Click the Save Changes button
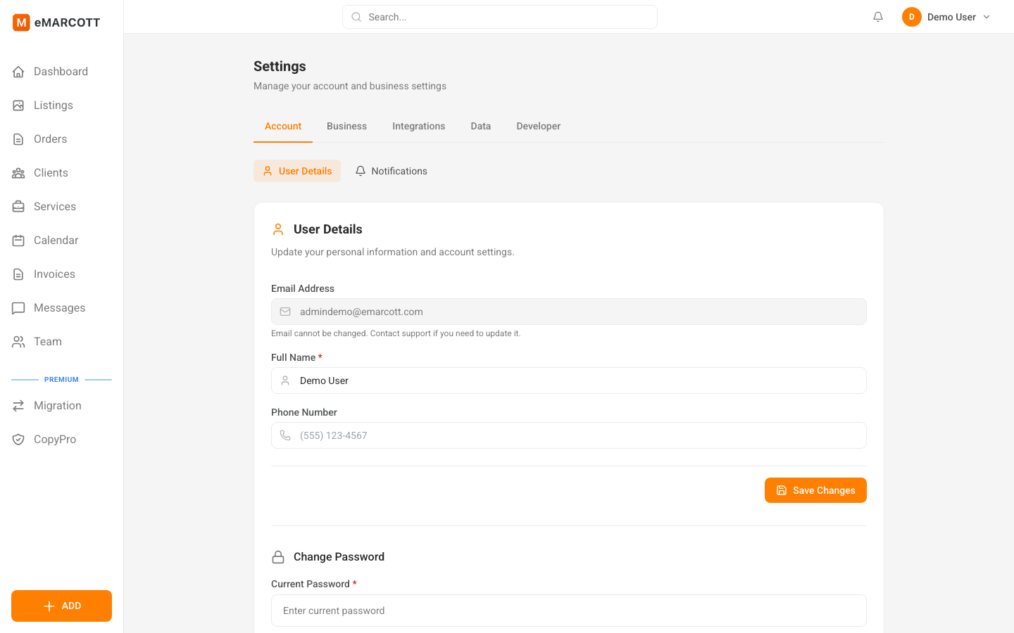This screenshot has height=633, width=1014. pos(815,490)
